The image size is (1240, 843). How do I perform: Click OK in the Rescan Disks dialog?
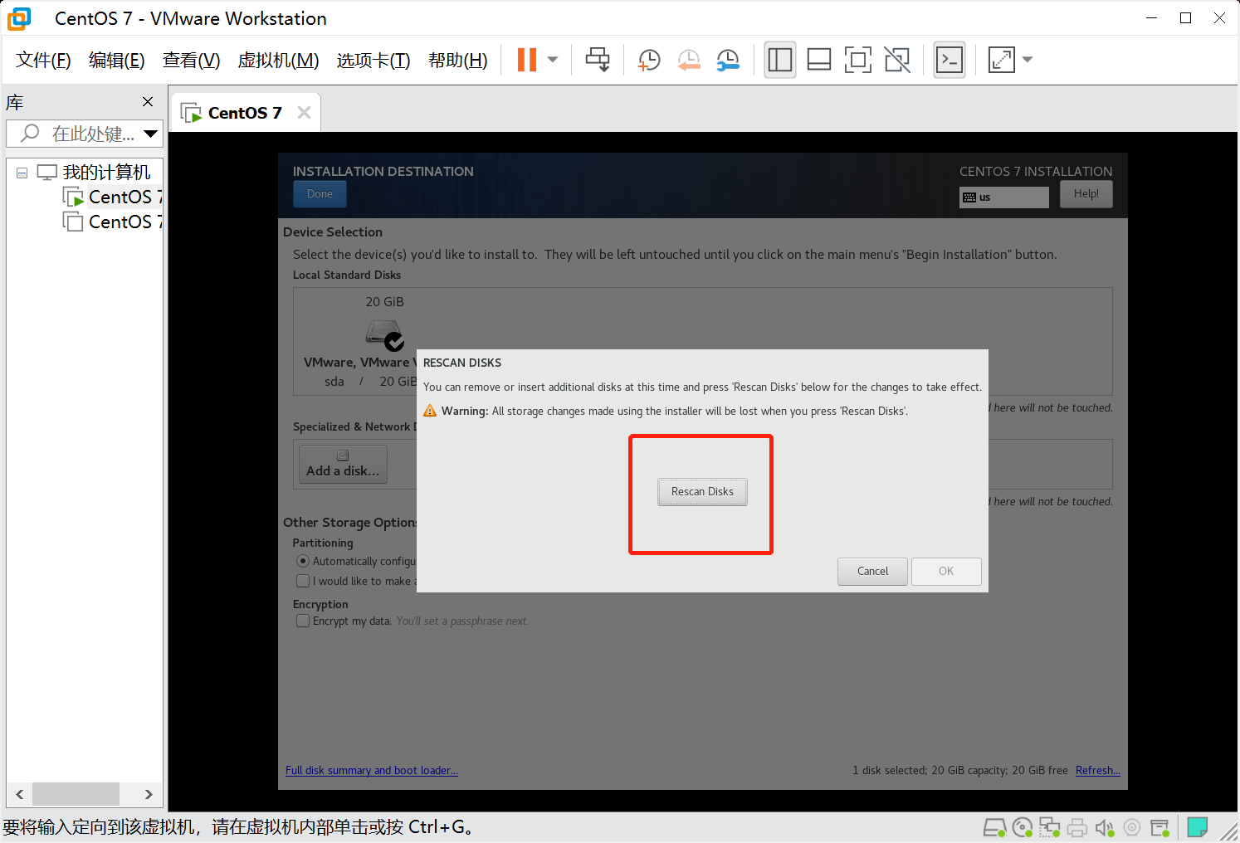[946, 572]
